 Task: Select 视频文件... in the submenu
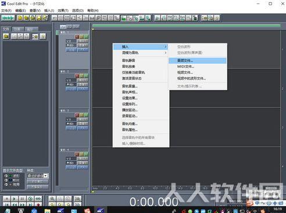click(198, 73)
